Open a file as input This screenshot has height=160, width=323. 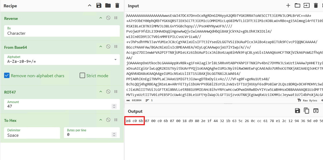306,5
